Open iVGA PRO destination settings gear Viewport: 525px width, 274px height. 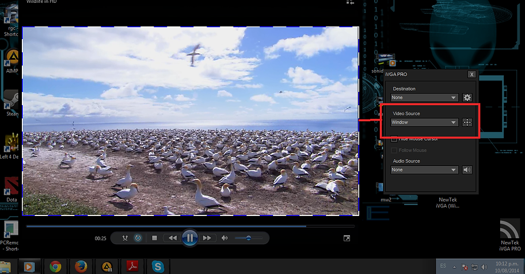click(x=467, y=98)
